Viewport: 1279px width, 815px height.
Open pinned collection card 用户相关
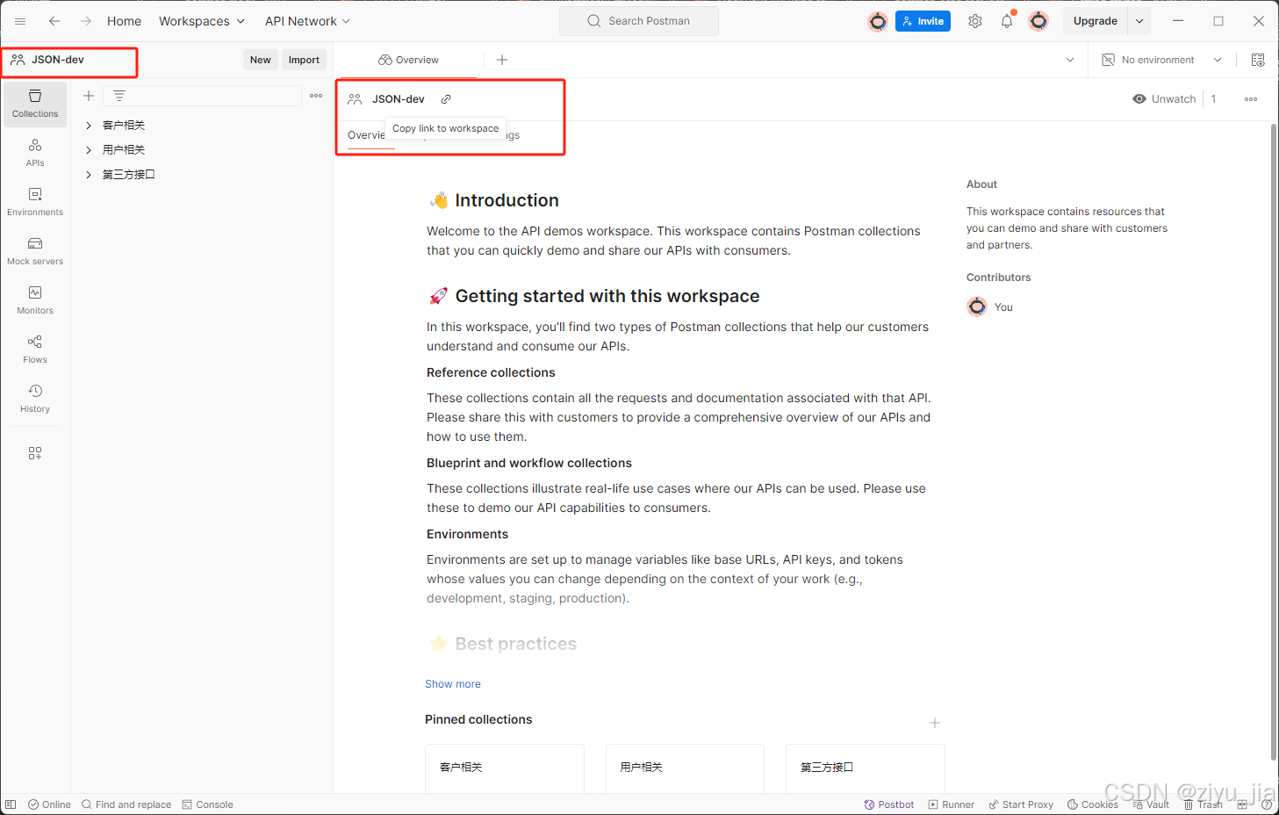685,768
